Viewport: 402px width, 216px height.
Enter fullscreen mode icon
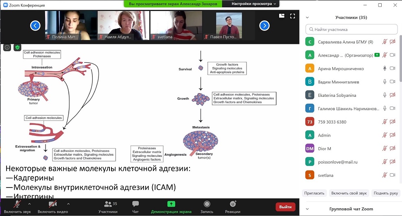coord(293,16)
